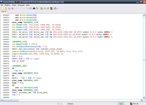Click the line '81@ = 0.0'

(x=17, y=56)
